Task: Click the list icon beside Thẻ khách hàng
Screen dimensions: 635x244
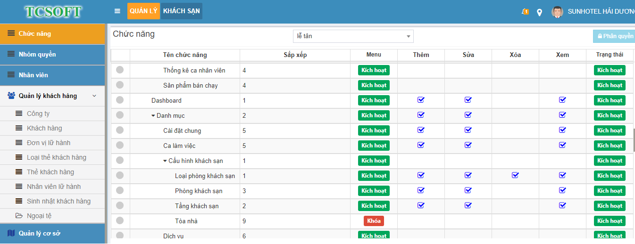Action: 19,172
